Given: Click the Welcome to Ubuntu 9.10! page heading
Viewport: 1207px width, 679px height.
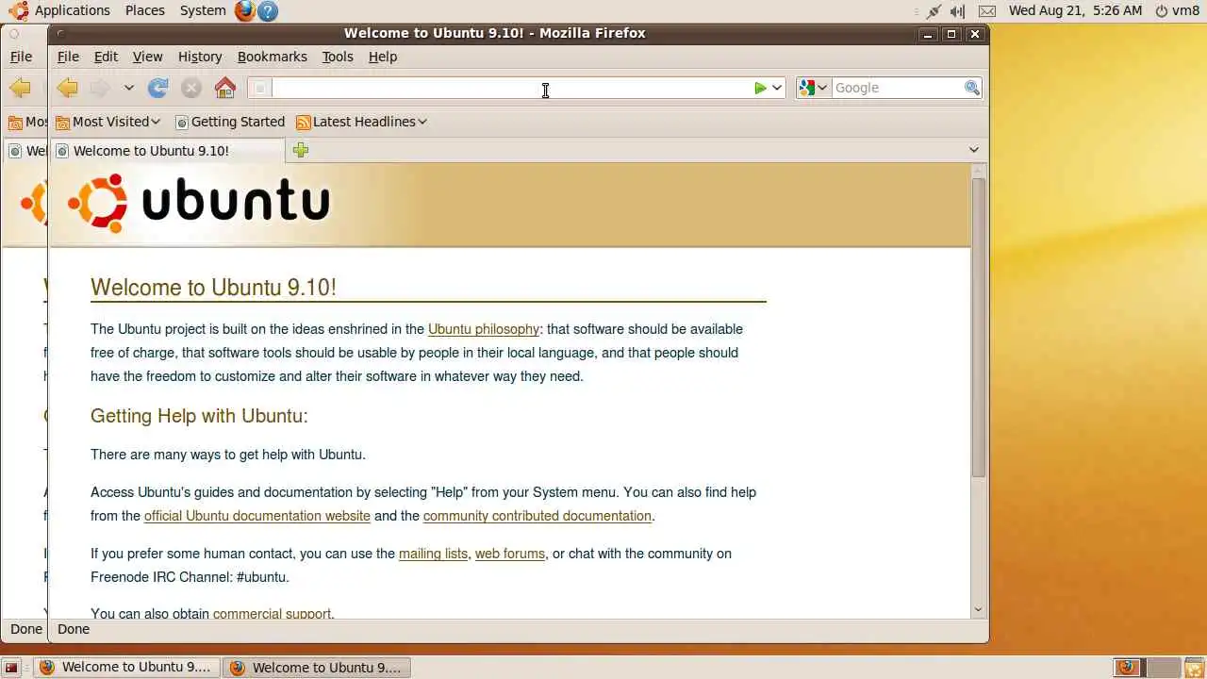Looking at the screenshot, I should (x=213, y=288).
